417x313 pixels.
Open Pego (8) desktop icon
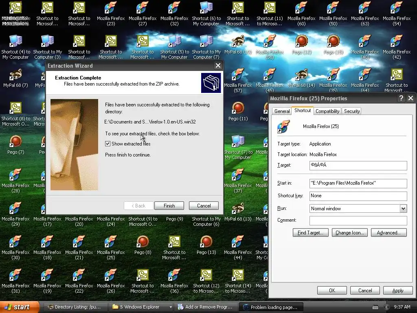pyautogui.click(x=143, y=245)
